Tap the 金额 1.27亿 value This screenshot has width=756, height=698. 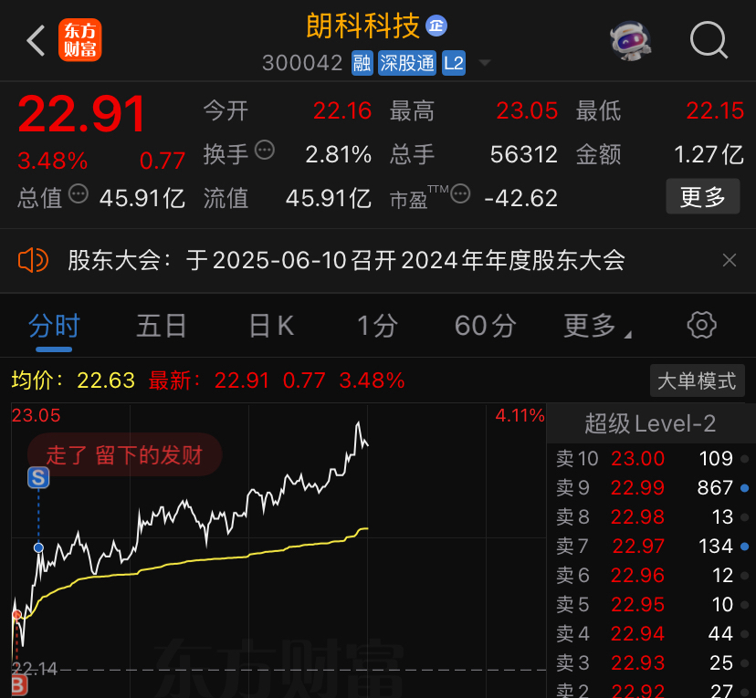pos(709,154)
